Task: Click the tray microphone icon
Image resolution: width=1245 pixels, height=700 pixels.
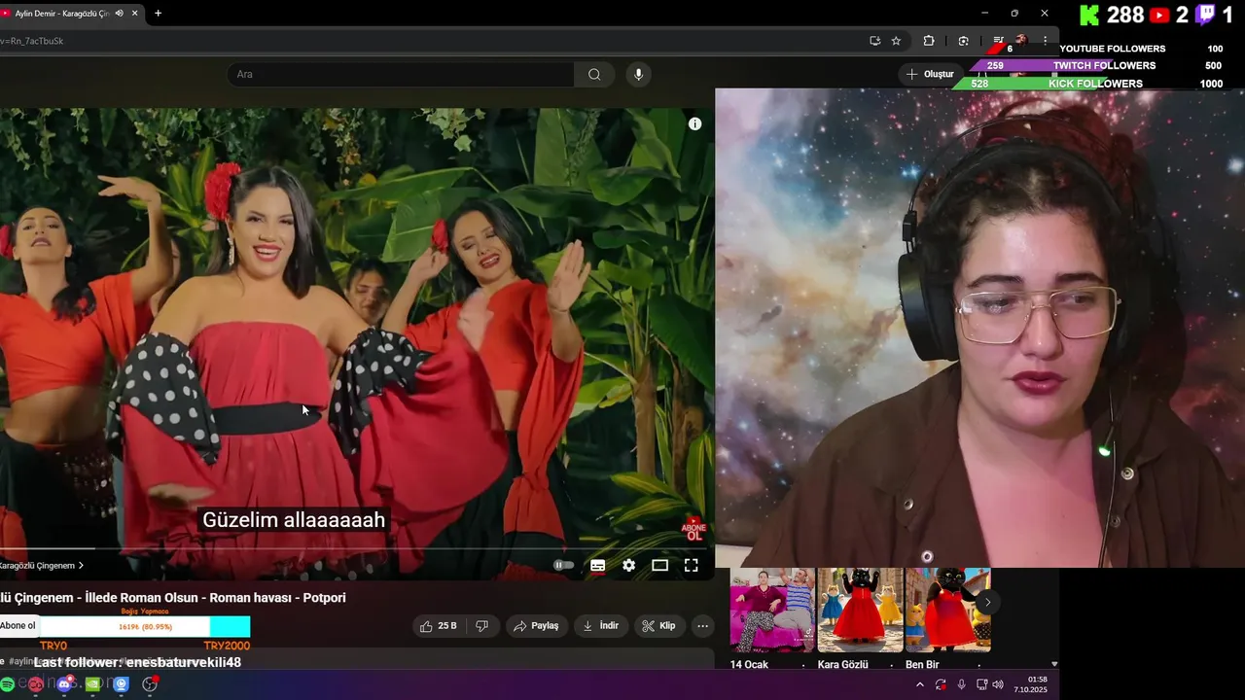Action: point(961,684)
